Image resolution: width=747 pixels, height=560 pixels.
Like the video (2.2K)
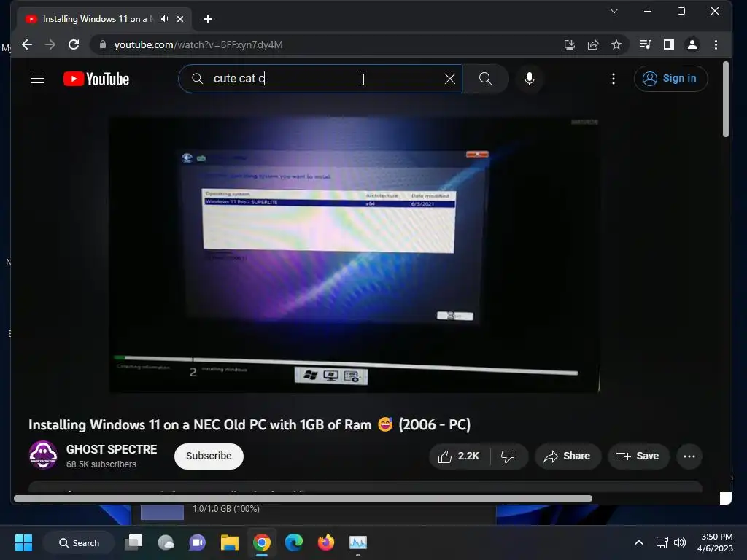(x=459, y=456)
